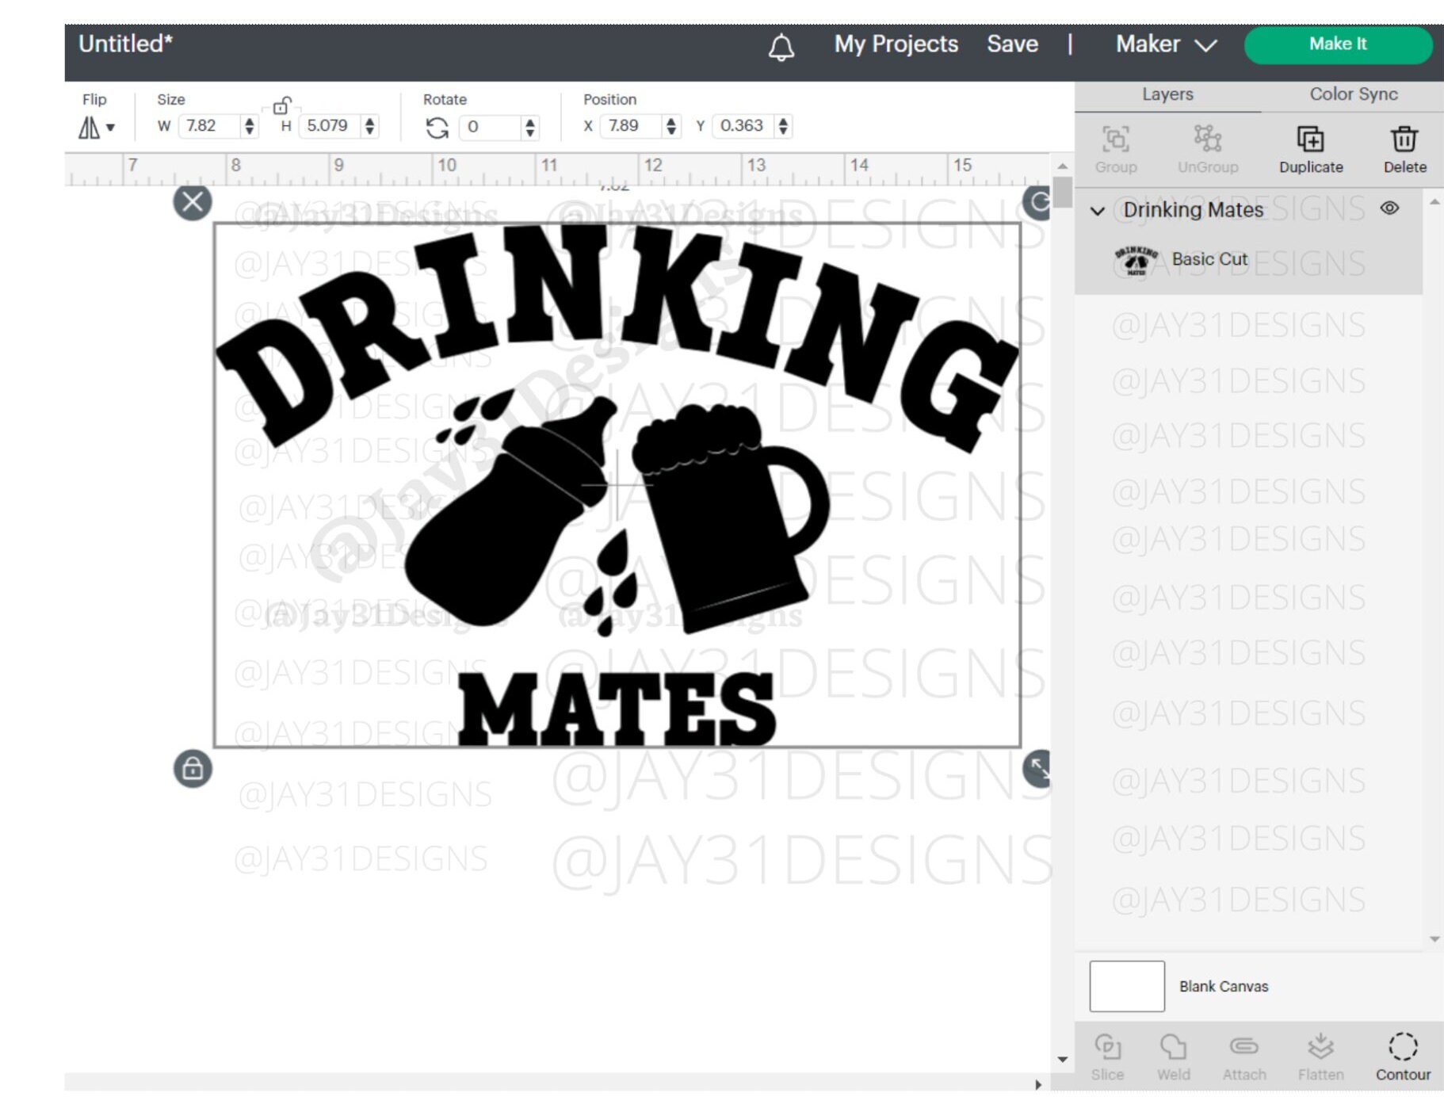Image resolution: width=1444 pixels, height=1116 pixels.
Task: Click the Make It button
Action: pos(1337,44)
